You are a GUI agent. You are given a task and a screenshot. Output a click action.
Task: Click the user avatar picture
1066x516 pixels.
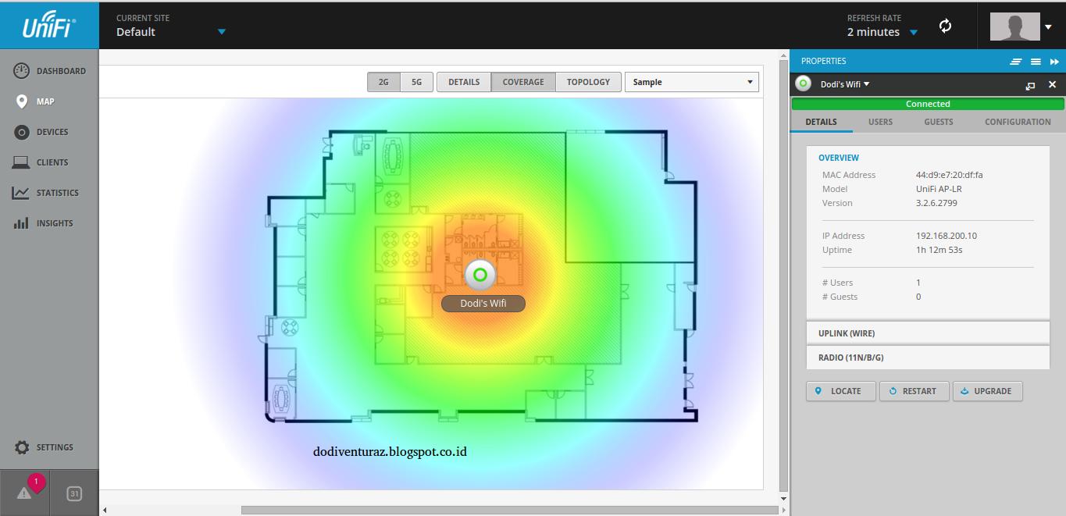1014,27
